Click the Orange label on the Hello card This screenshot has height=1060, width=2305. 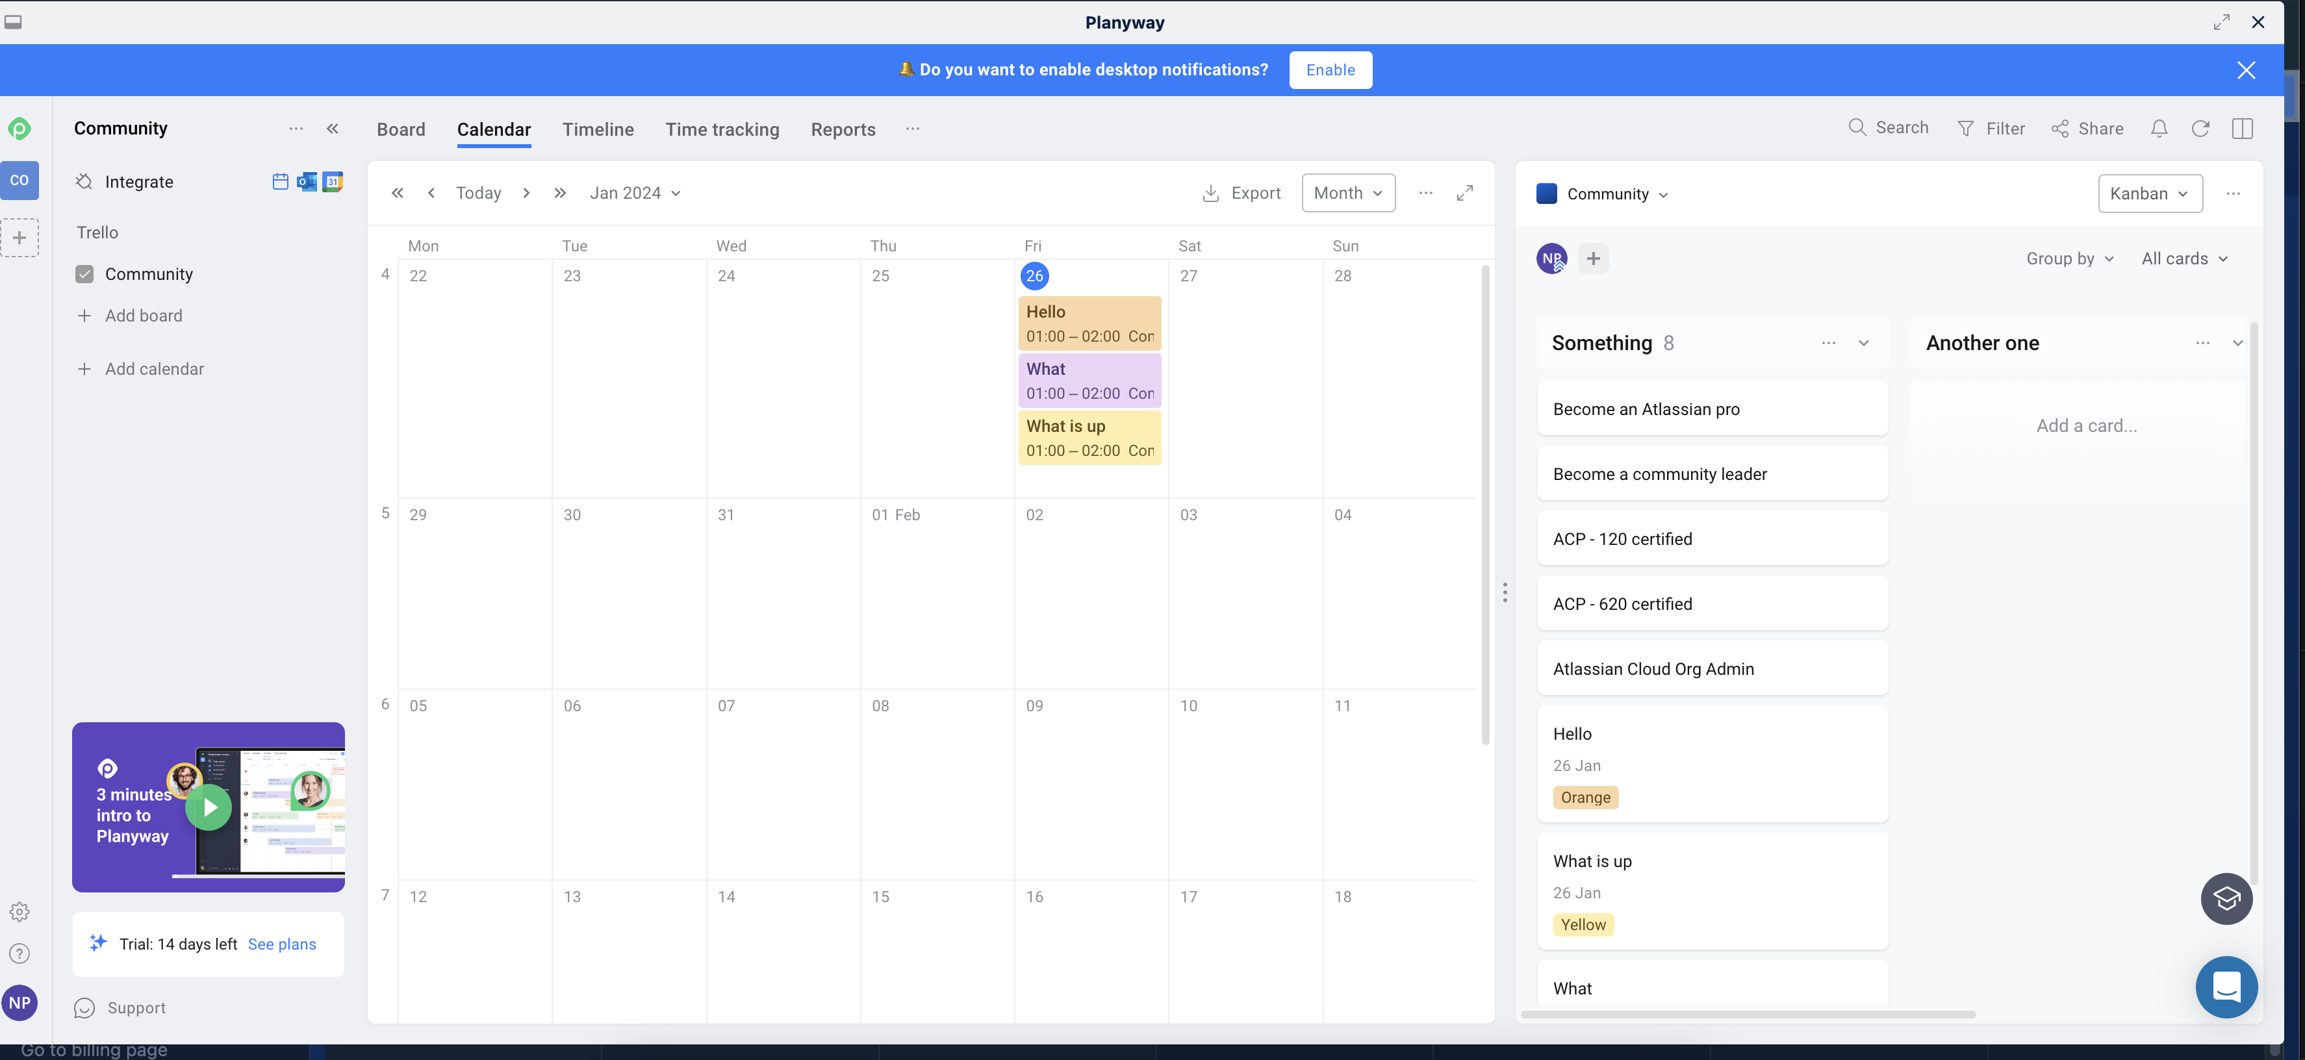click(x=1586, y=797)
